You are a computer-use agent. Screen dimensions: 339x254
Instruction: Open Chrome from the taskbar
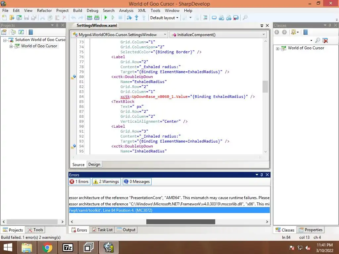(47, 247)
